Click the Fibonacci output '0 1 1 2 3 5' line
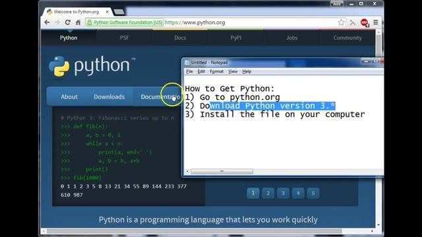422x237 pixels. click(x=123, y=186)
